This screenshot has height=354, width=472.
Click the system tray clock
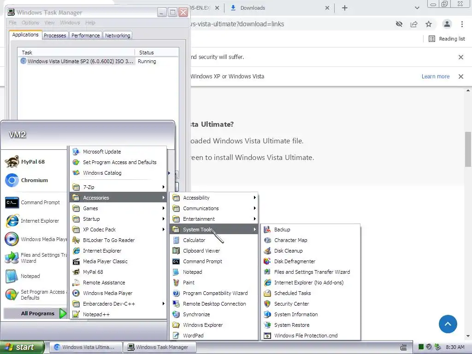pyautogui.click(x=455, y=347)
